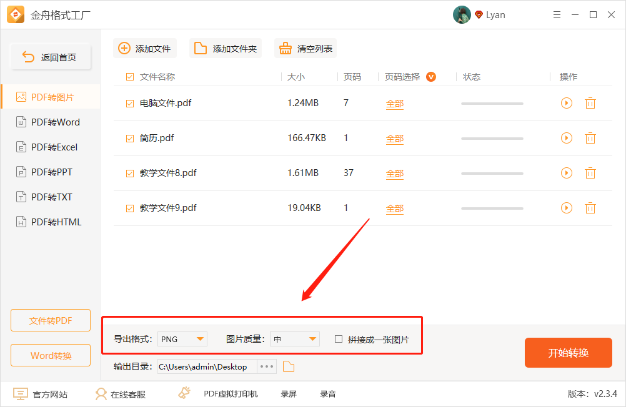Enable 拼接成一张图片 checkbox
This screenshot has width=626, height=407.
coord(339,339)
